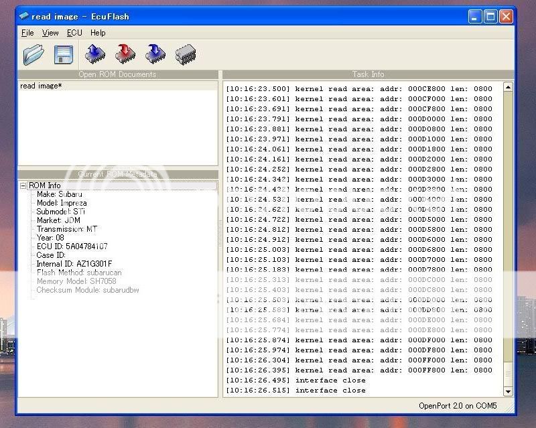Screen dimensions: 536x428
Task: Select the ECU ID 5A04784107 entry
Action: click(72, 246)
